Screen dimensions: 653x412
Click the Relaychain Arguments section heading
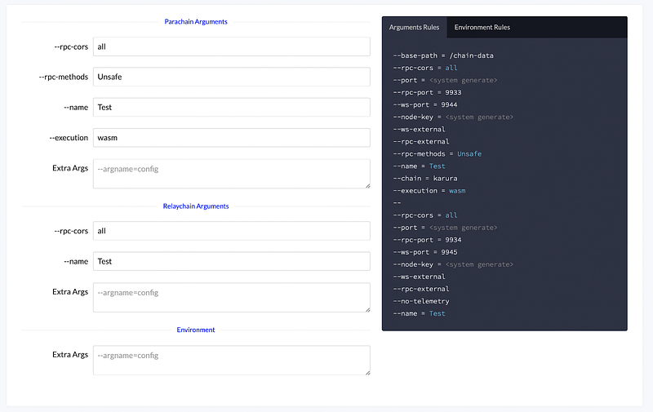pyautogui.click(x=196, y=206)
